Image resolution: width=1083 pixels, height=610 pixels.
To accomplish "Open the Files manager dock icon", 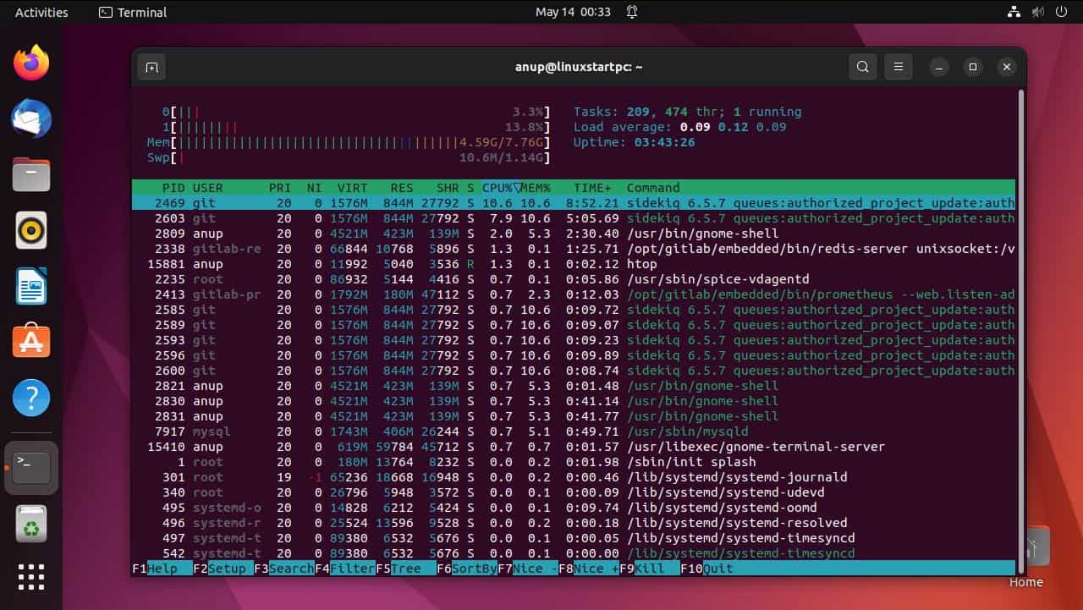I will coord(31,174).
